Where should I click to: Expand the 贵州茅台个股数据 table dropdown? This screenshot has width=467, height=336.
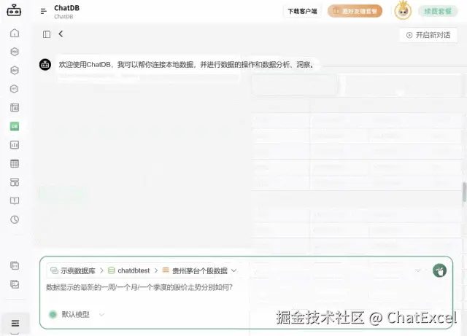click(233, 270)
